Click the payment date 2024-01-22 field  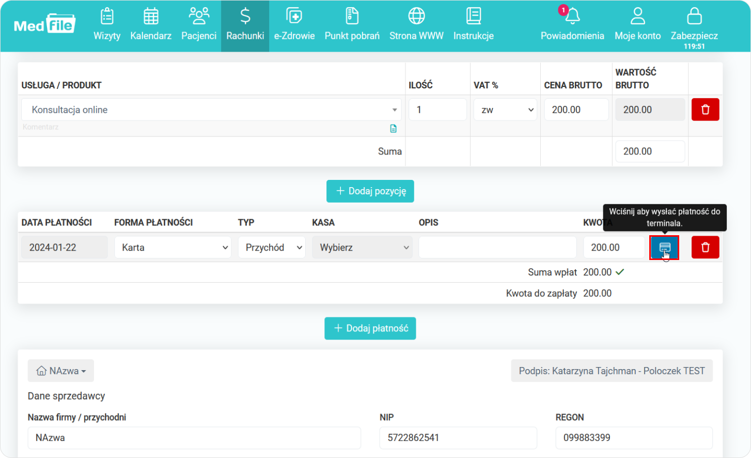(65, 248)
